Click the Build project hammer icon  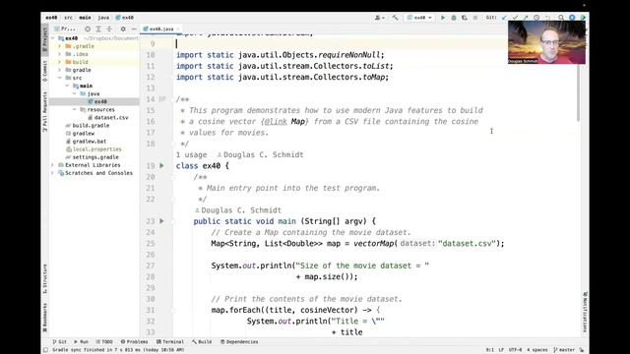tap(396, 18)
